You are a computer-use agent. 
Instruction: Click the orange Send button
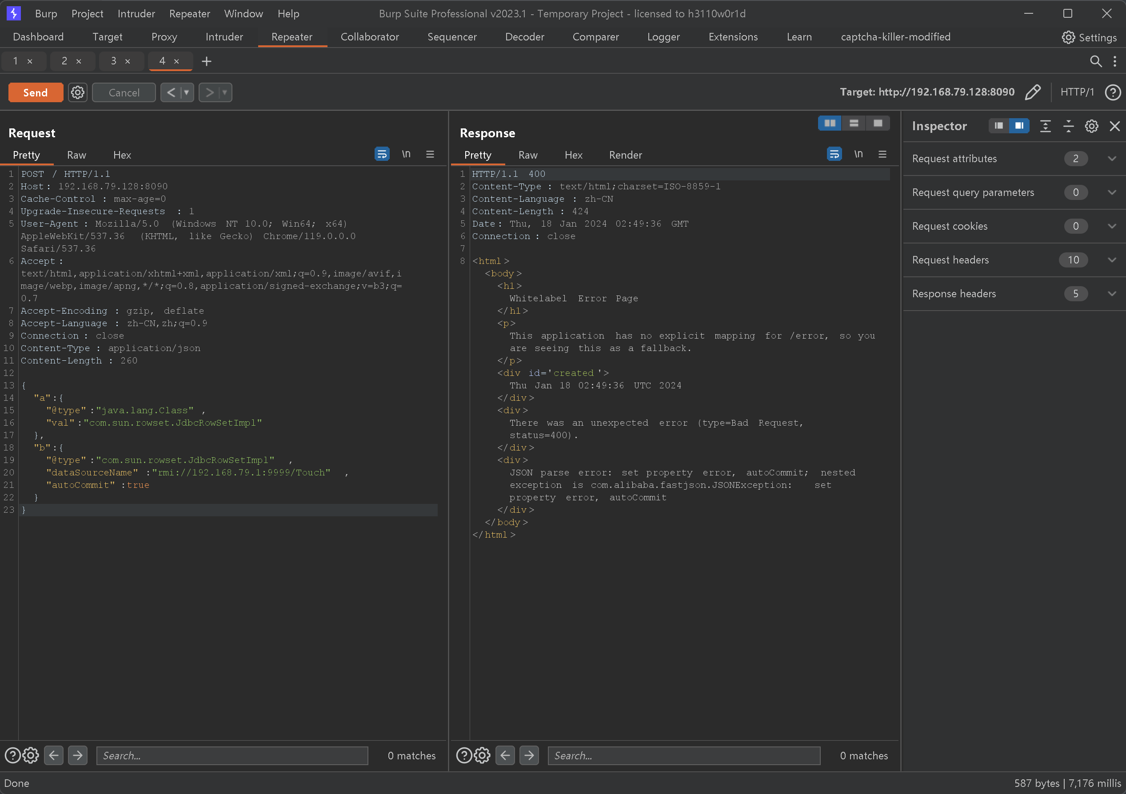(x=35, y=92)
